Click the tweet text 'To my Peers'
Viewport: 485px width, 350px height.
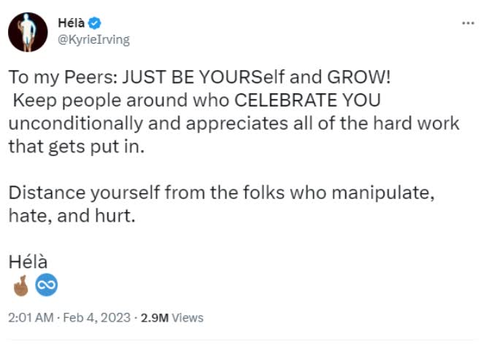pos(63,77)
